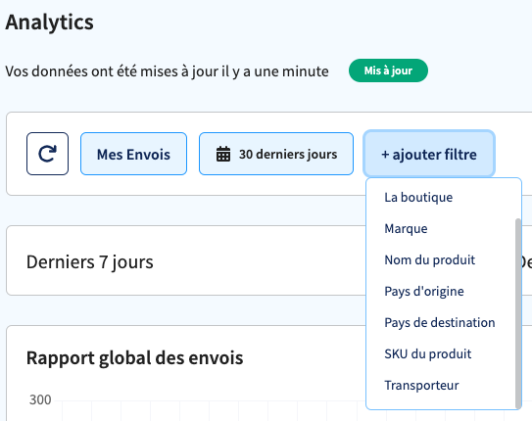The height and width of the screenshot is (421, 532).
Task: Click the green Mis à jour badge
Action: coord(388,70)
